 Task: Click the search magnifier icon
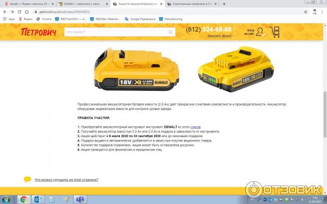click(x=171, y=32)
